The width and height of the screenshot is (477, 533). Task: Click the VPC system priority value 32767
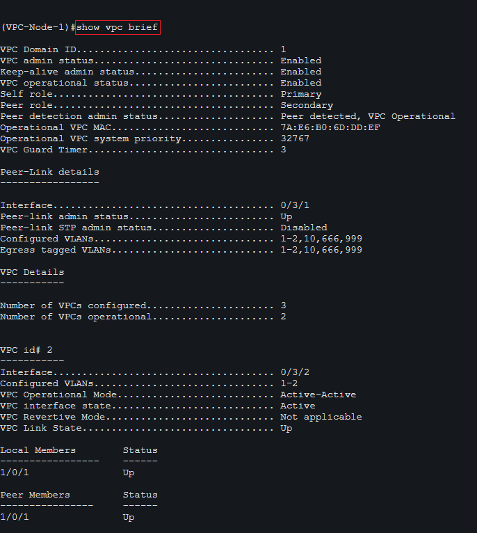click(x=295, y=138)
